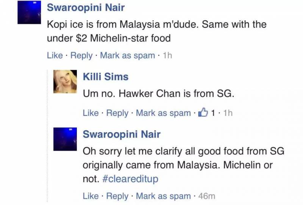Like Killi Sims' Hawker Chan reply
Image resolution: width=303 pixels, height=205 pixels.
point(91,113)
